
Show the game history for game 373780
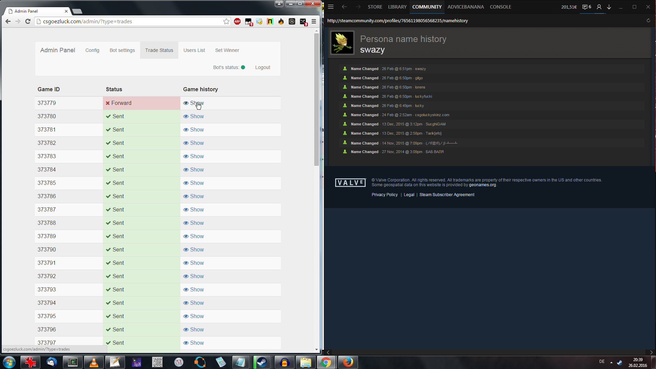[197, 117]
